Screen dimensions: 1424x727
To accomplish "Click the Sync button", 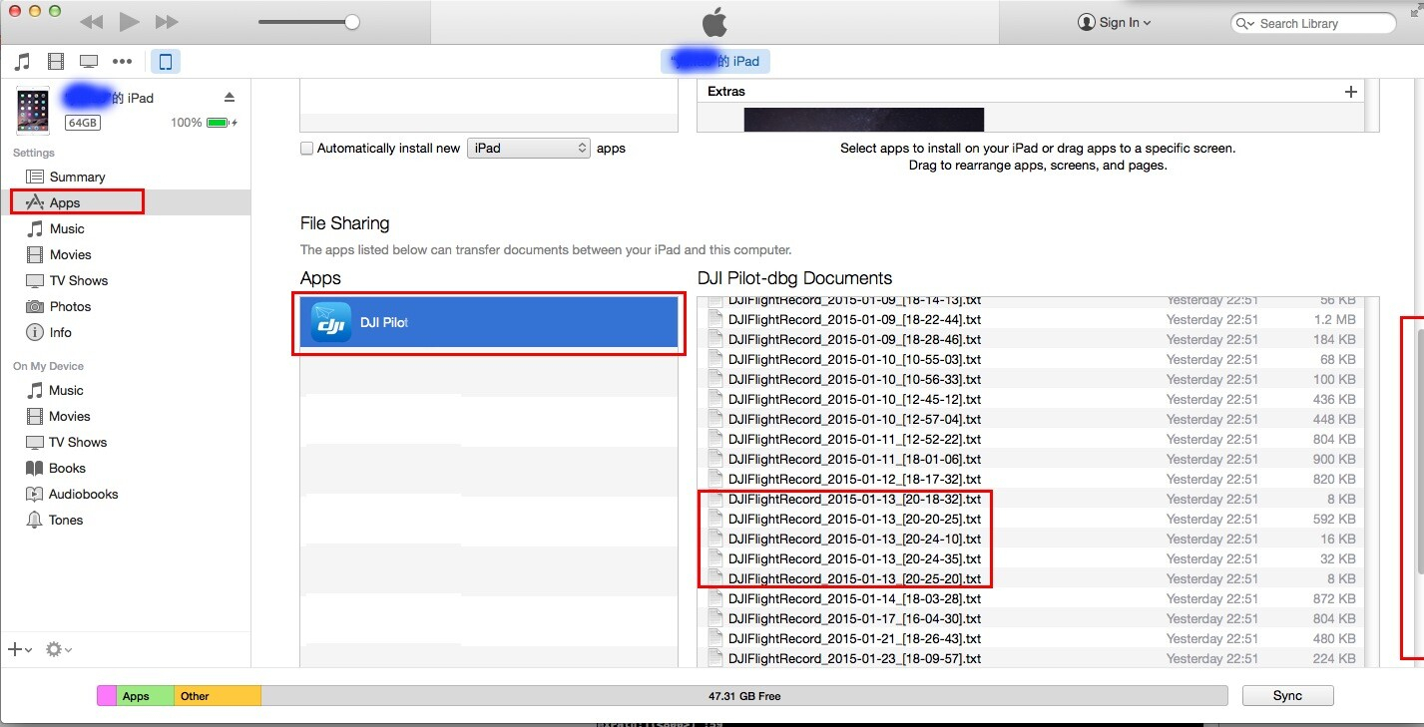I will tap(1287, 695).
